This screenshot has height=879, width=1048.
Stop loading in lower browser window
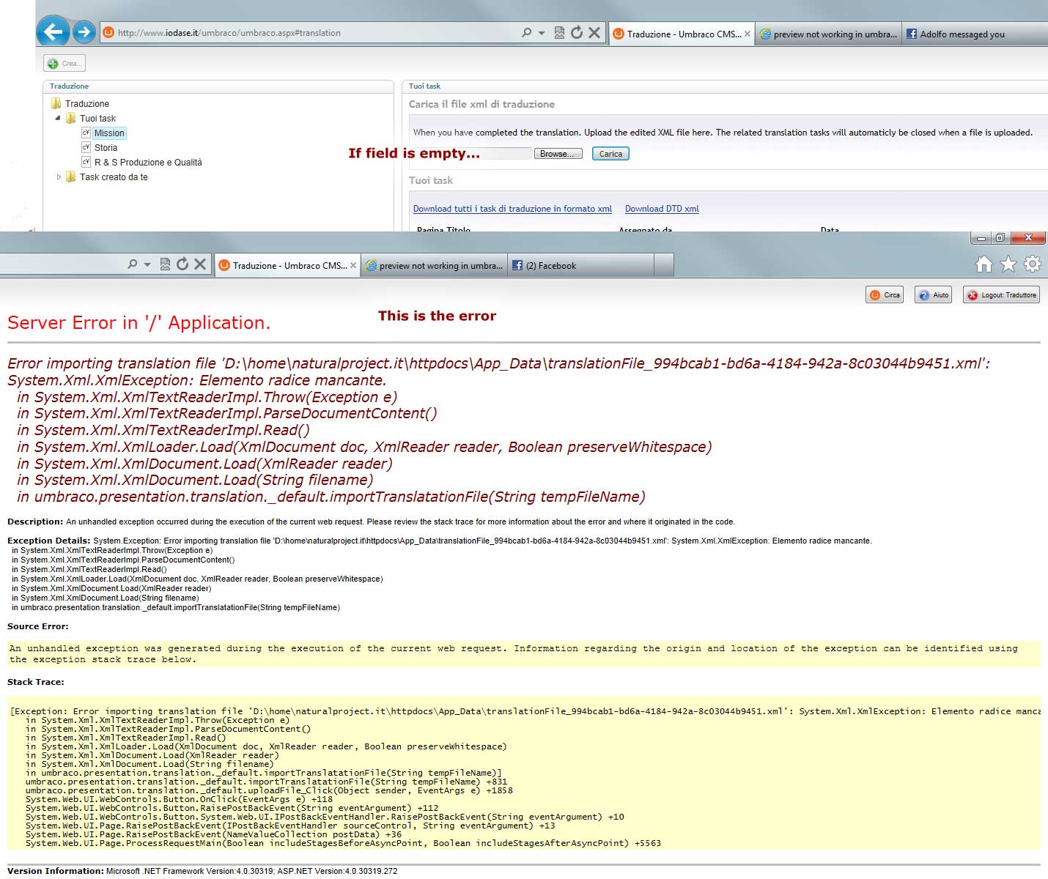tap(200, 264)
